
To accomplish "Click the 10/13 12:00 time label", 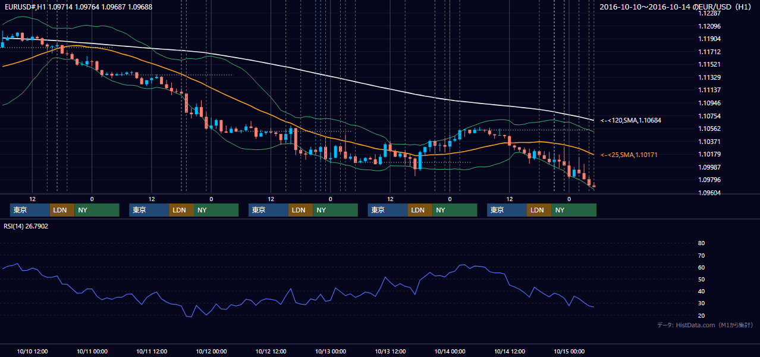I will [390, 351].
